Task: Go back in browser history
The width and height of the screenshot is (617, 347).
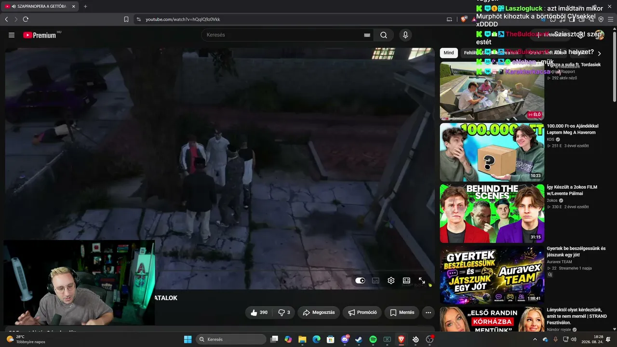Action: coord(6,19)
